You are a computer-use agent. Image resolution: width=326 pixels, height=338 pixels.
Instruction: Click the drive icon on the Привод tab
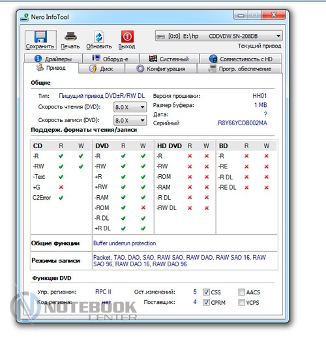click(40, 67)
